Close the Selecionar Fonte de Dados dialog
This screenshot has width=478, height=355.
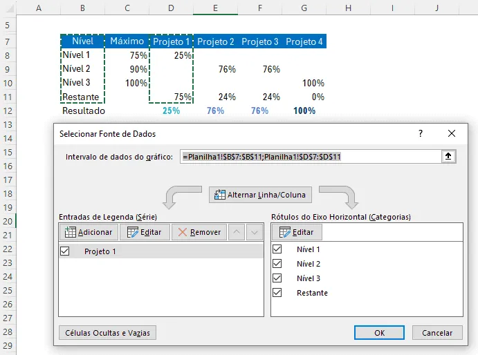click(452, 133)
